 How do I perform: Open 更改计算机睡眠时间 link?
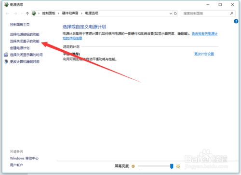coord(25,61)
